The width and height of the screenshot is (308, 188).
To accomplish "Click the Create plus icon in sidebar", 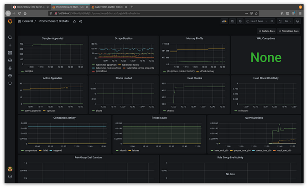I will 10,45.
